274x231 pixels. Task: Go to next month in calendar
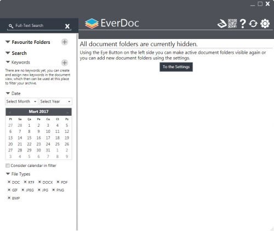tap(67, 112)
